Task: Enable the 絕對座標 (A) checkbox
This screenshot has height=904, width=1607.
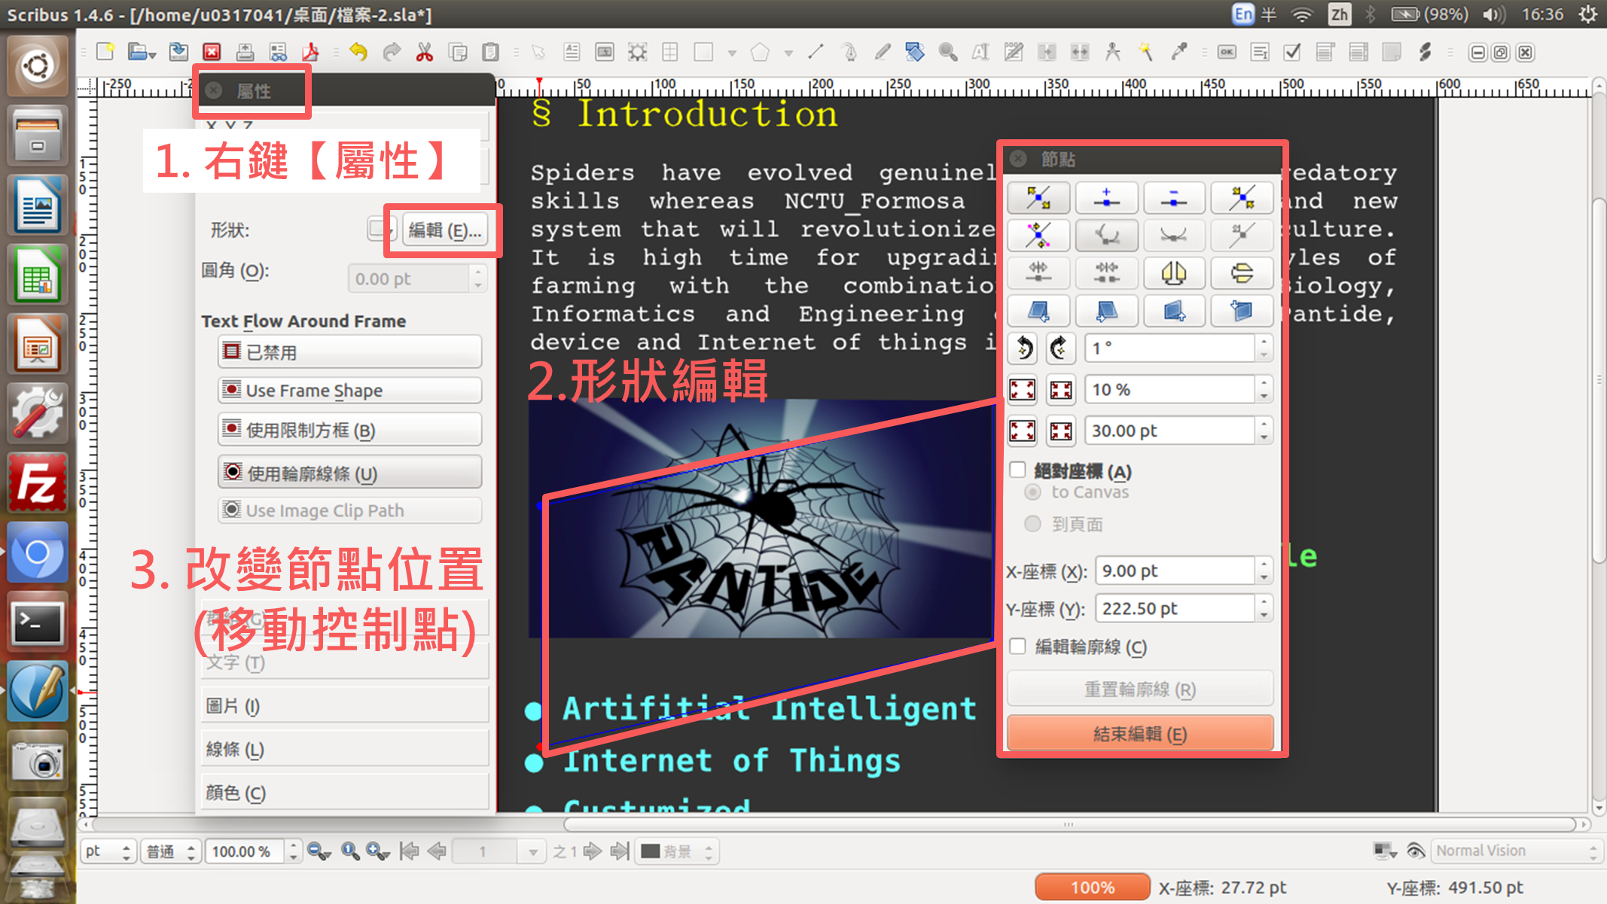Action: [x=1018, y=470]
